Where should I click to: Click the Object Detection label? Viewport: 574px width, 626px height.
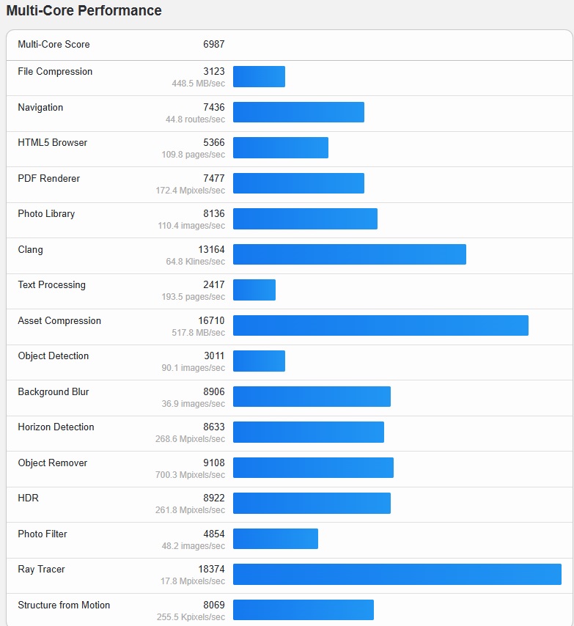point(53,356)
